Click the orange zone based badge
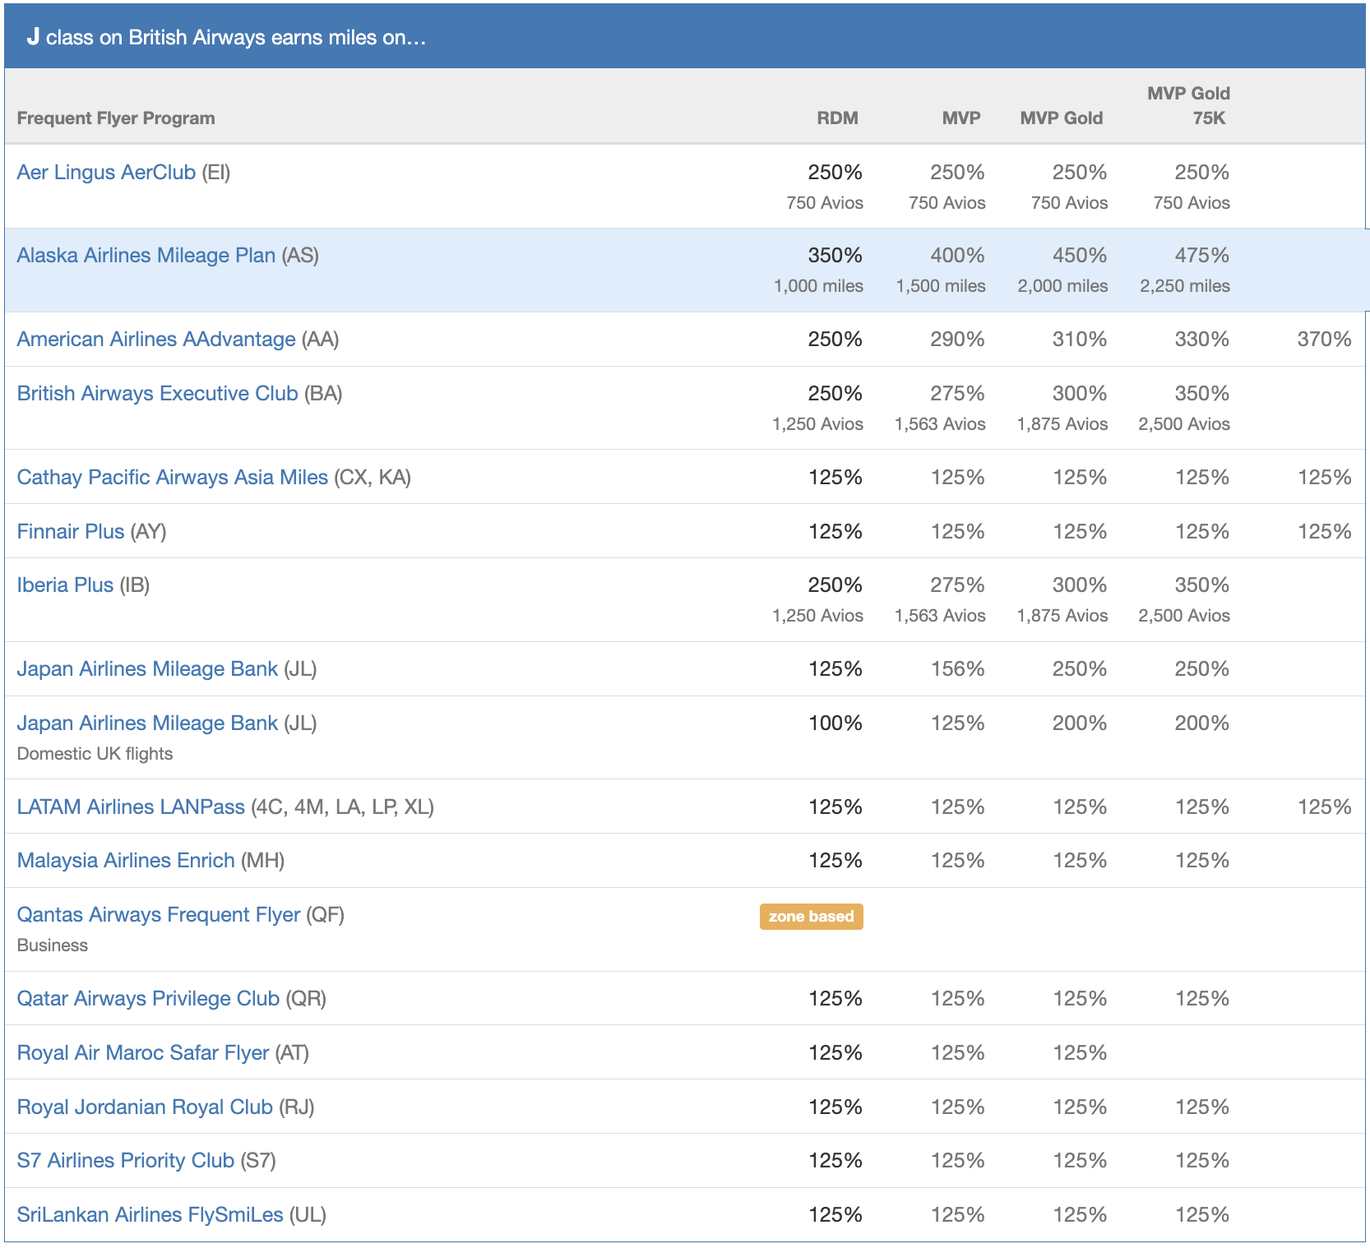The image size is (1370, 1248). click(812, 917)
